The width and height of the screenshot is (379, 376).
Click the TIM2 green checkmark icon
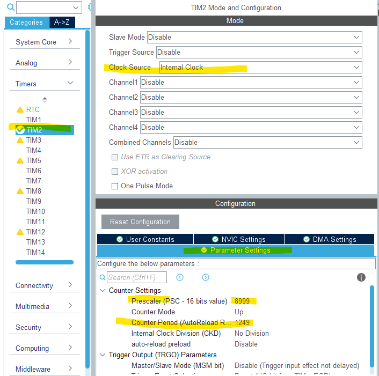pos(20,130)
